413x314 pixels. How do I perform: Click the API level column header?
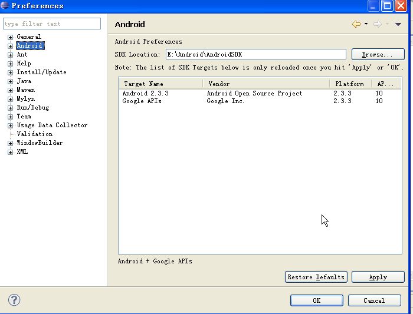(386, 84)
